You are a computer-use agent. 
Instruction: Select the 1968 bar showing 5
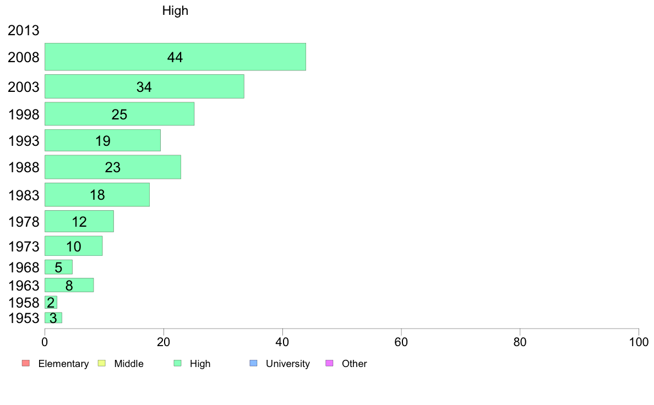[58, 267]
